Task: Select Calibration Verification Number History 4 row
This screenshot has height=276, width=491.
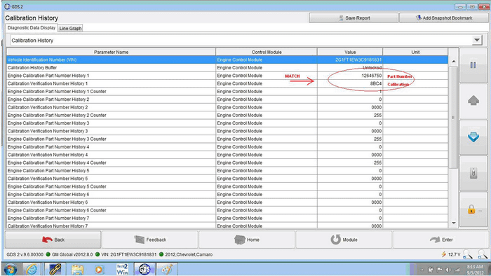Action: pos(227,155)
